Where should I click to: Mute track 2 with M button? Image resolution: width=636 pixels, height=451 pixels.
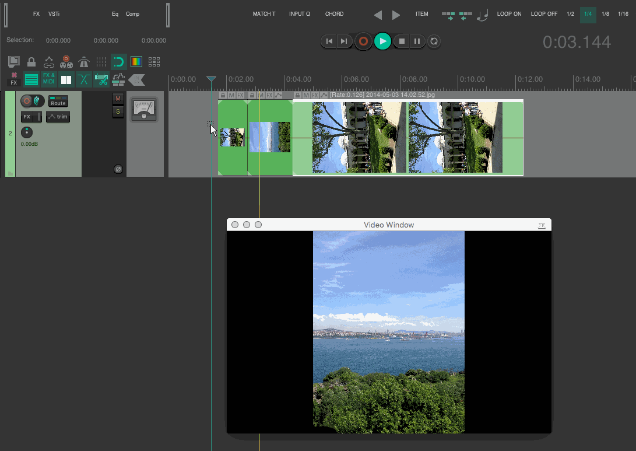[x=118, y=99]
